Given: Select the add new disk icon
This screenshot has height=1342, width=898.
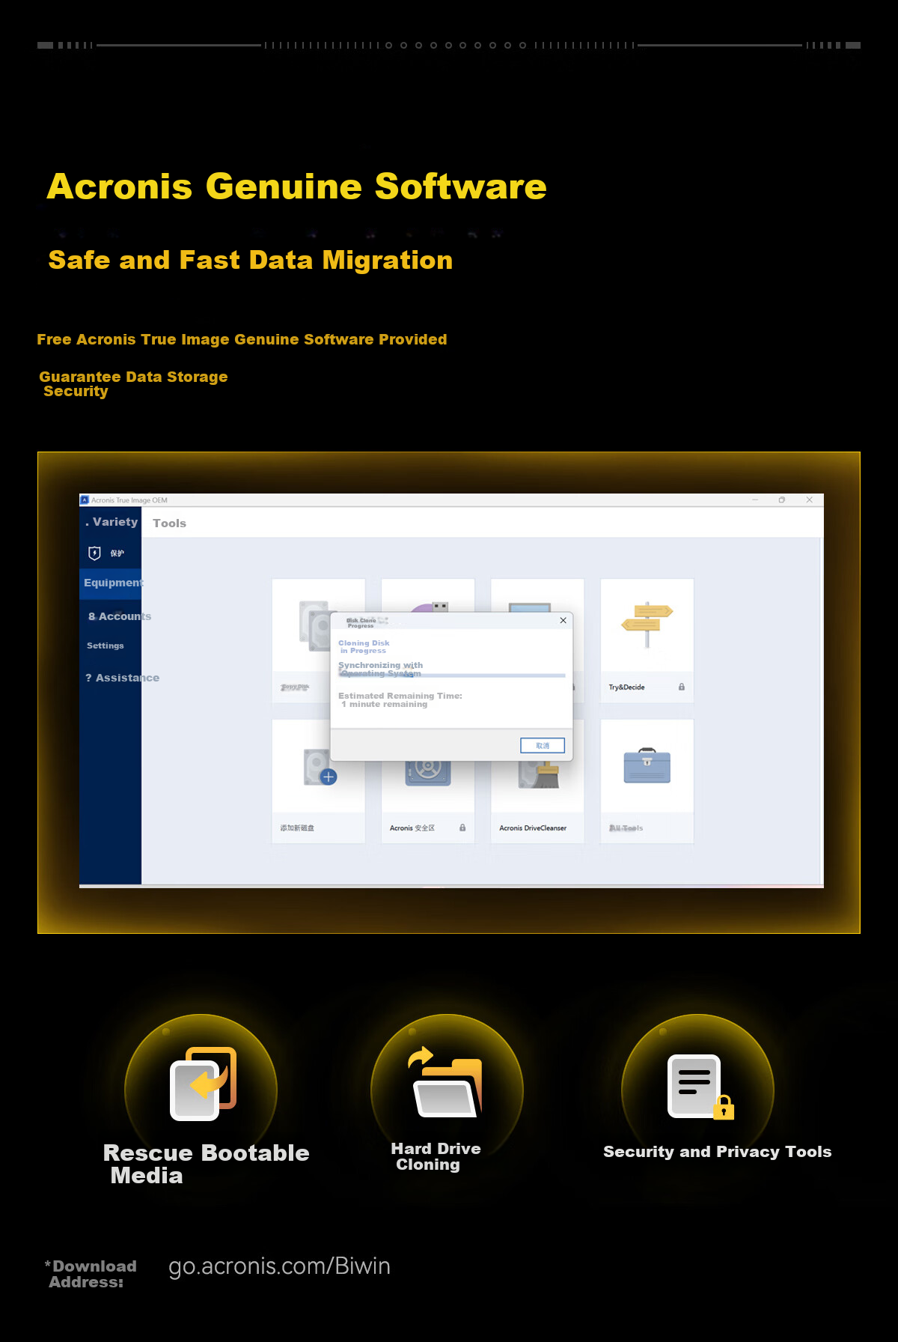Looking at the screenshot, I should tap(320, 767).
